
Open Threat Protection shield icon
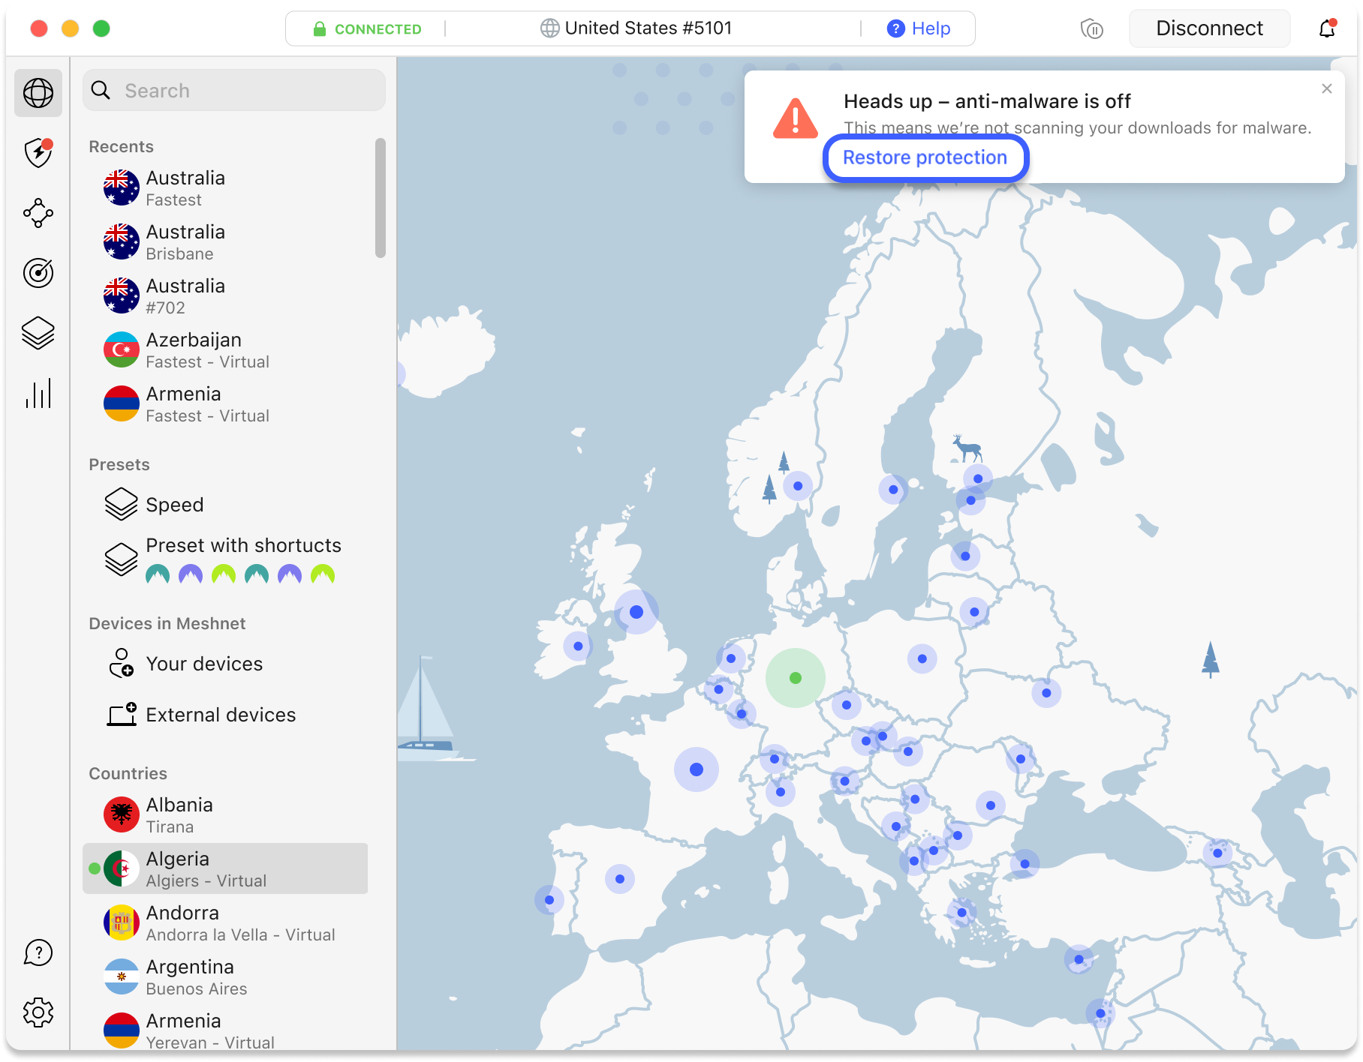click(38, 153)
